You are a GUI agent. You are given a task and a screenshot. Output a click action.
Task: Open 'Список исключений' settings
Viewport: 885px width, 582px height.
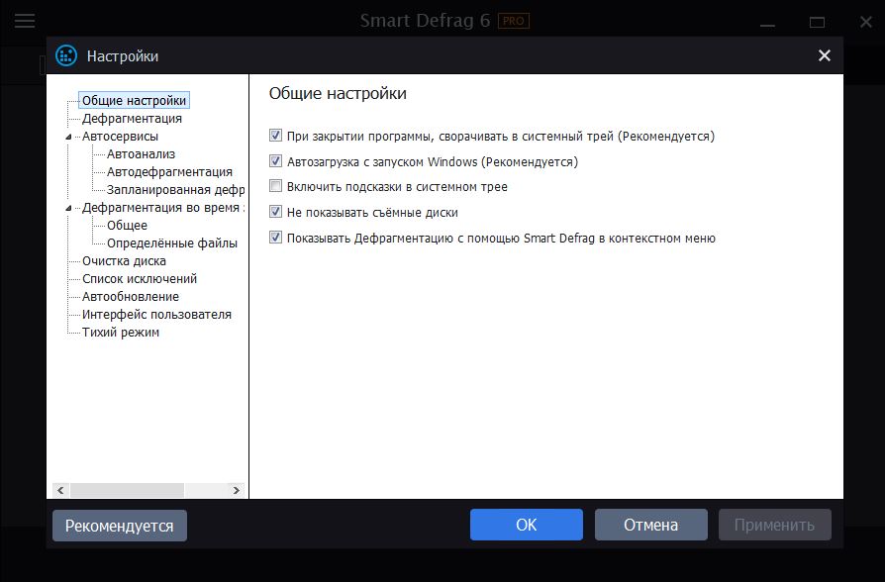click(x=140, y=279)
